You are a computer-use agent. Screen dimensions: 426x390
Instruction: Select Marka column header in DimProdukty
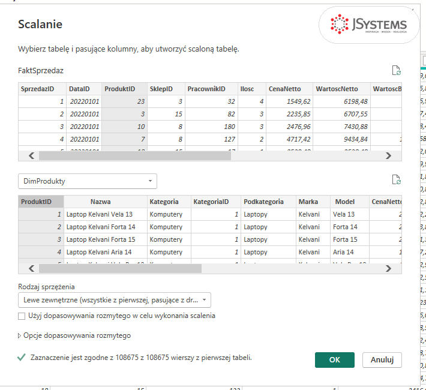[313, 202]
